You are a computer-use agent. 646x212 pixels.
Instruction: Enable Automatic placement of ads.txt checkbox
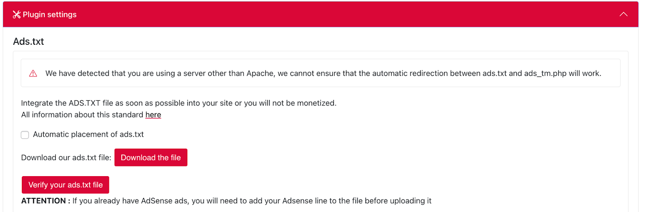pyautogui.click(x=25, y=135)
